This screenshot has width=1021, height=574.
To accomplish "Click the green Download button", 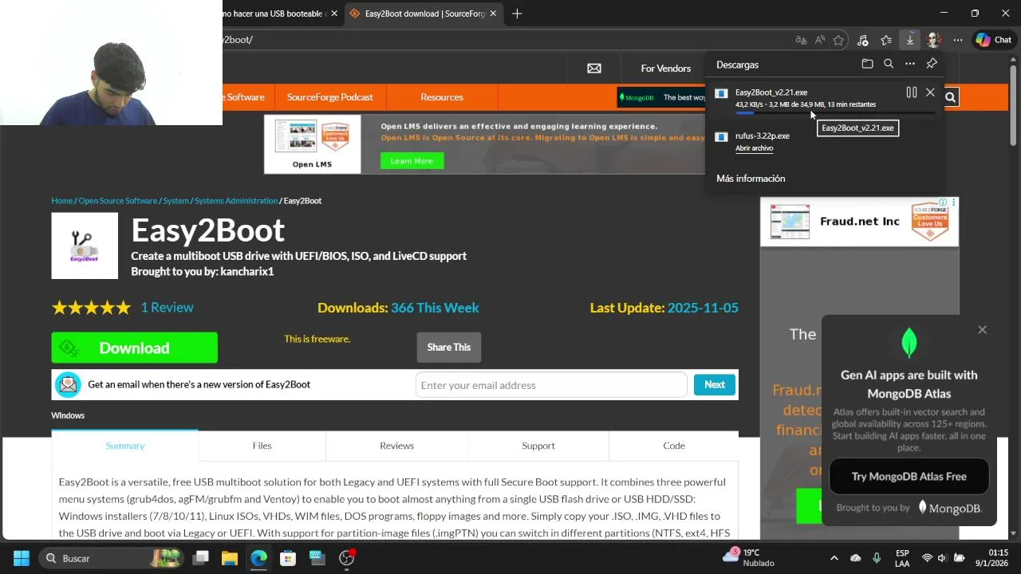I will [x=135, y=348].
